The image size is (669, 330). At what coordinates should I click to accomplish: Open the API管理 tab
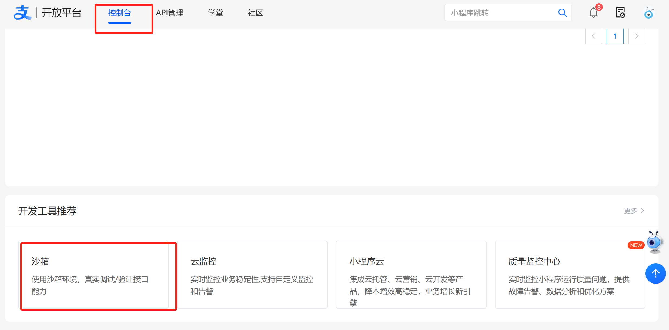(170, 13)
